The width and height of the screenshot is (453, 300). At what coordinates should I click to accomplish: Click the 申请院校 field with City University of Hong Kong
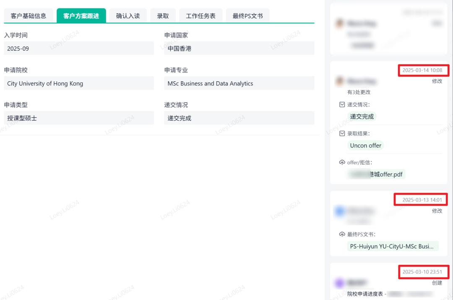pos(79,83)
